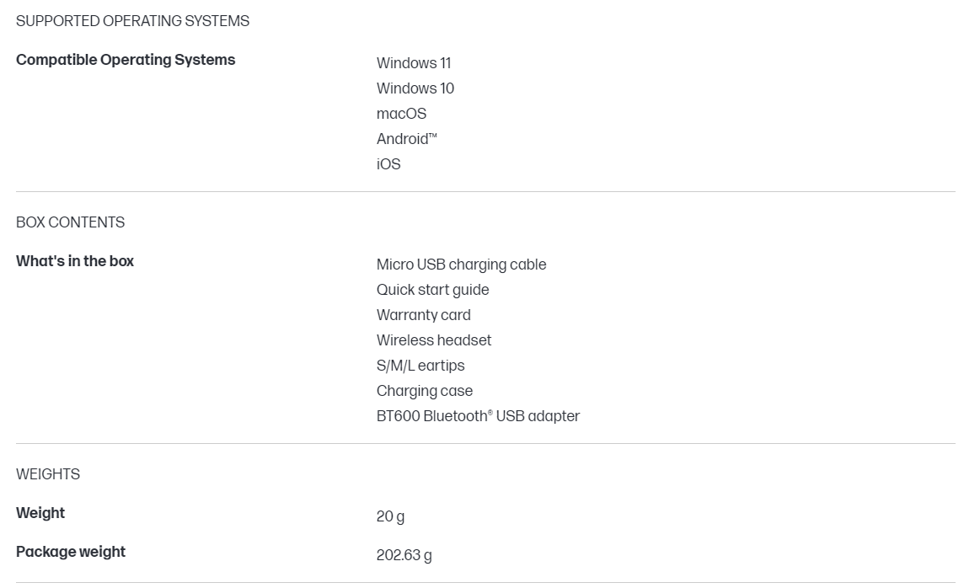Screen dimensions: 964x588
Task: Click the BT600 Bluetooth USB adapter entry
Action: point(478,416)
